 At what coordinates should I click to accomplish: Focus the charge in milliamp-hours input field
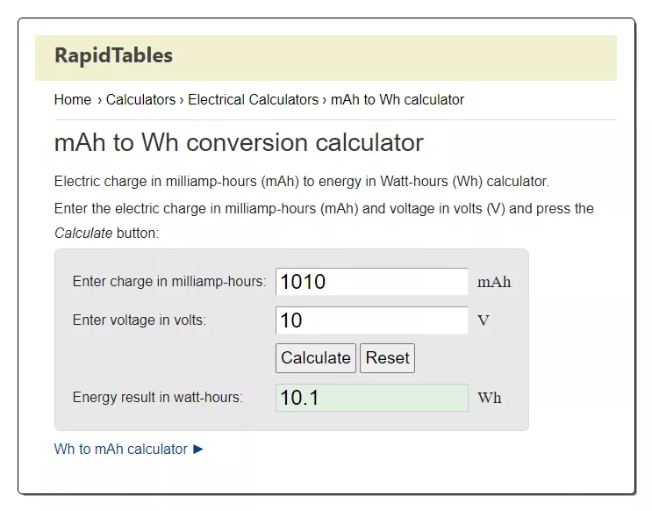372,282
